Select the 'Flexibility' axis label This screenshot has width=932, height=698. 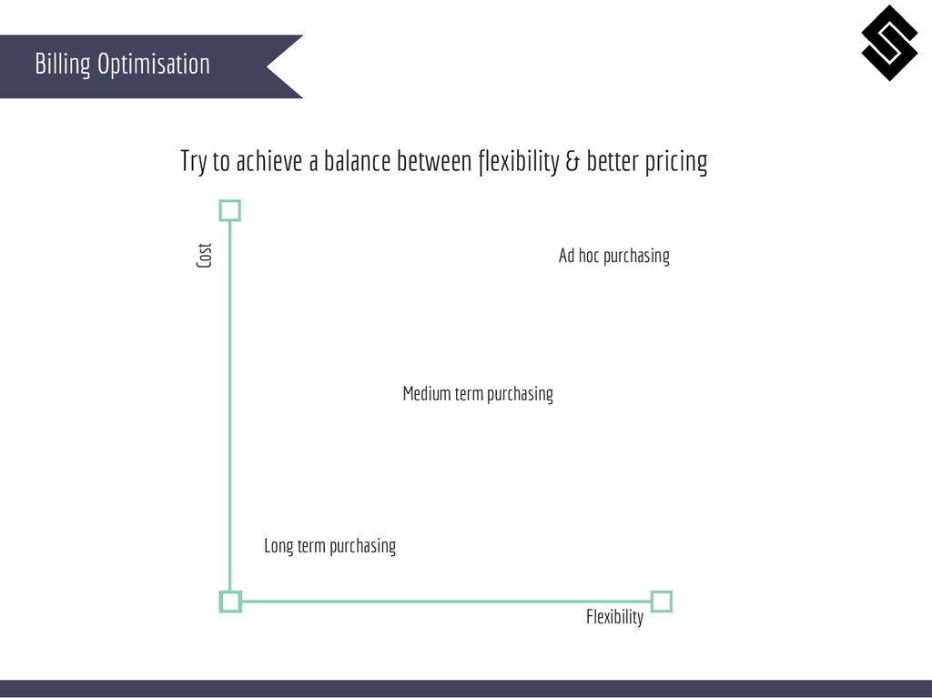(614, 617)
